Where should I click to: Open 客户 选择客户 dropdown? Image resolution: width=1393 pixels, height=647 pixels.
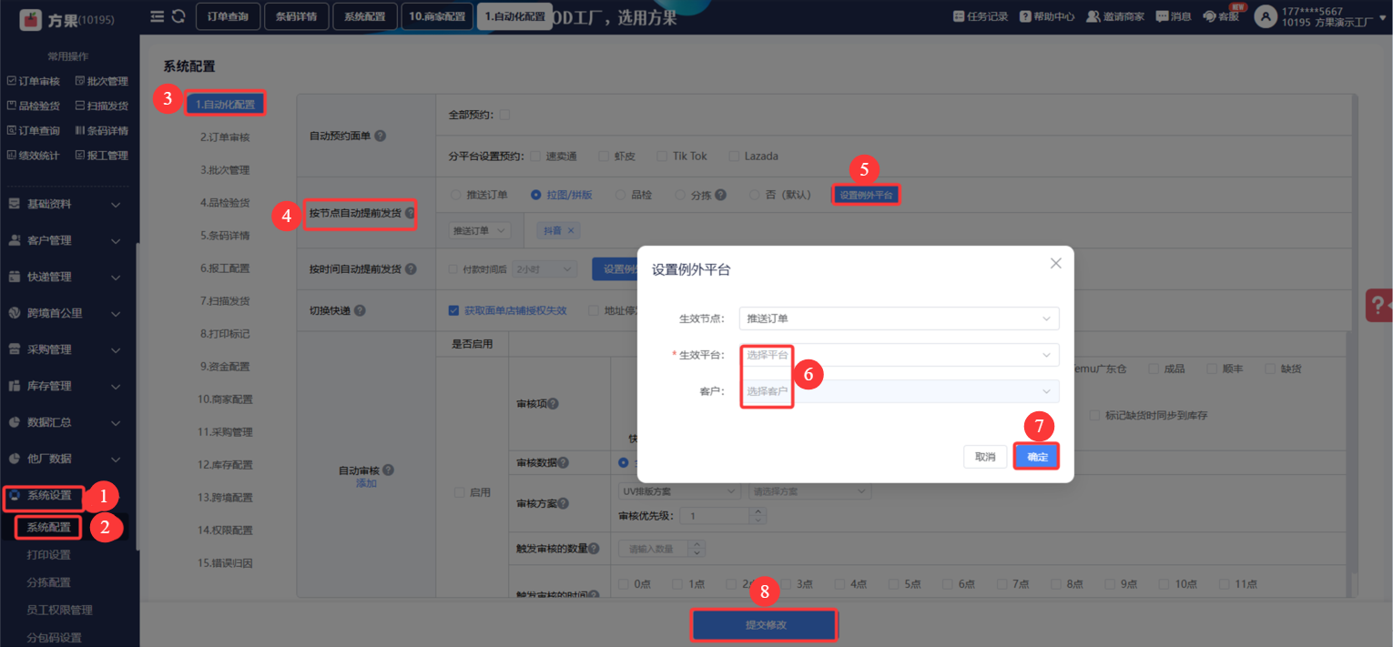900,391
